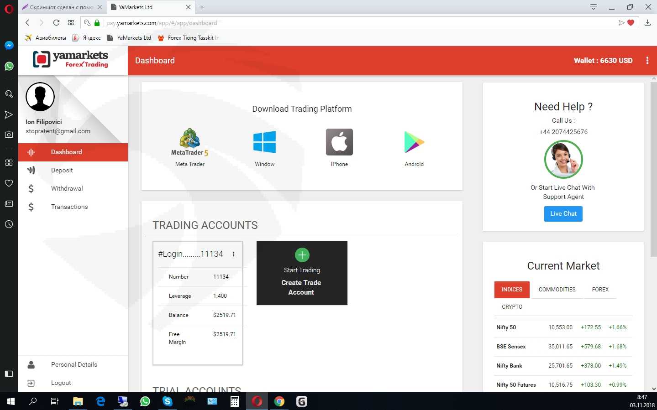Go to the Deposit page
657x410 pixels.
[62, 170]
